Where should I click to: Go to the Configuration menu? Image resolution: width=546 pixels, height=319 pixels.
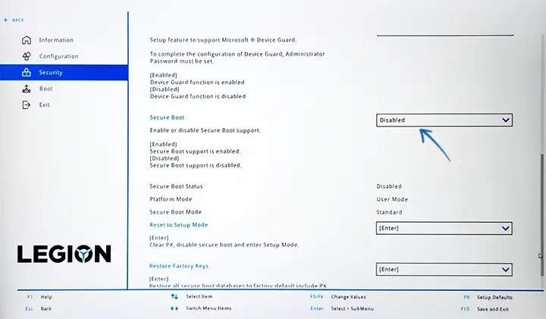(x=58, y=56)
